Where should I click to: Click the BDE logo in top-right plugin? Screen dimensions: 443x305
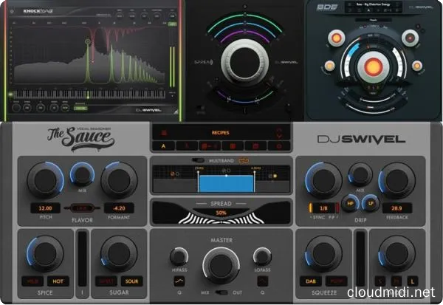pyautogui.click(x=327, y=7)
